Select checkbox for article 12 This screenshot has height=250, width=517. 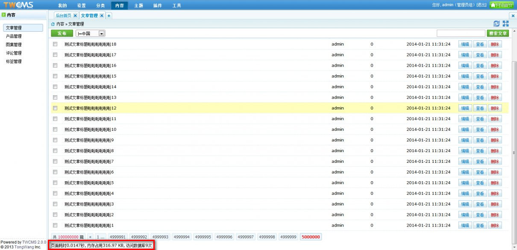[55, 108]
